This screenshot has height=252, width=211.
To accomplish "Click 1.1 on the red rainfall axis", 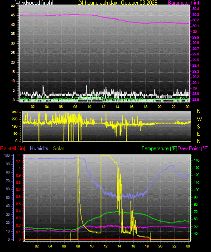I will pos(19,161).
